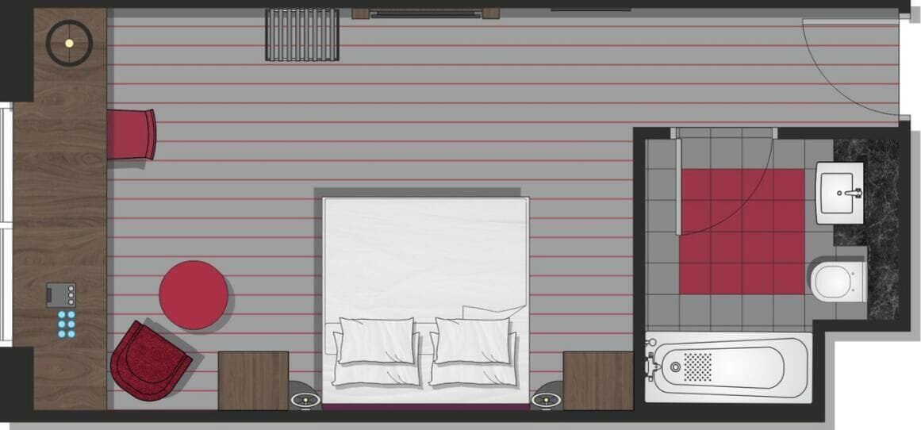Click the luggage rack near the top wall
This screenshot has height=430, width=921.
302,35
